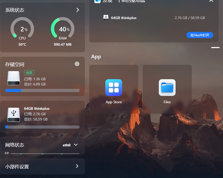Click the RAM usage gauge
The height and width of the screenshot is (178, 223).
coord(63,28)
